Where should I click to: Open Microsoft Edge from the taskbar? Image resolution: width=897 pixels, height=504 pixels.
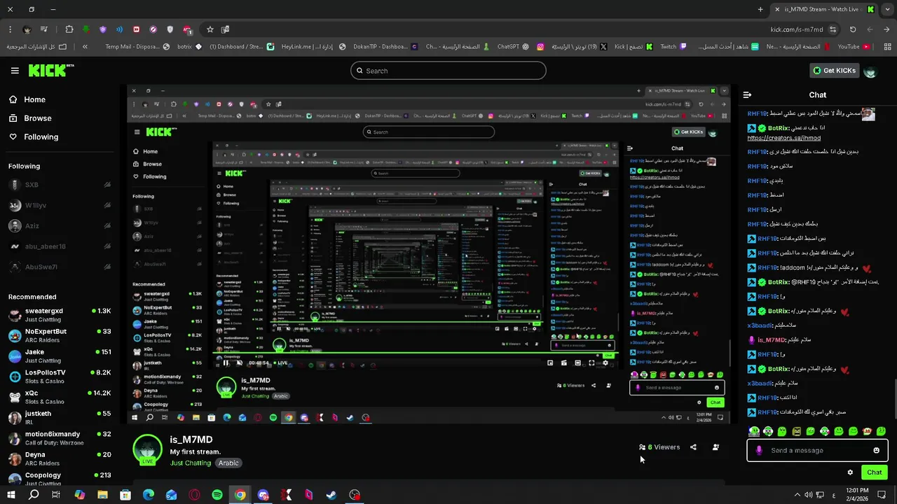pos(149,495)
